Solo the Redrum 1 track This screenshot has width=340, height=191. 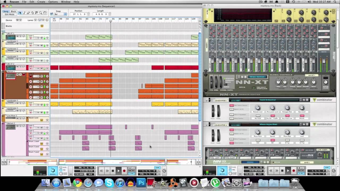point(20,75)
